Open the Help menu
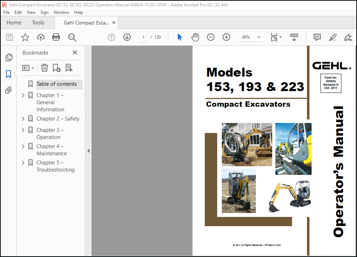Screen dimensions: 357x257 point(78,12)
